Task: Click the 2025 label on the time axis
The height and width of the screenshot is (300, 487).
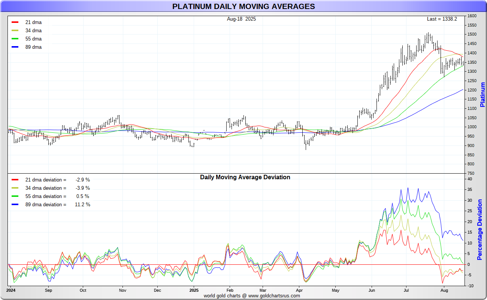Action: [194, 290]
